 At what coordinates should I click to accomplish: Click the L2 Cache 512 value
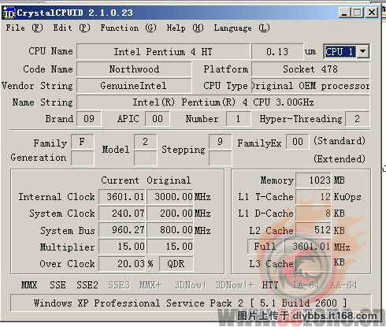point(314,230)
